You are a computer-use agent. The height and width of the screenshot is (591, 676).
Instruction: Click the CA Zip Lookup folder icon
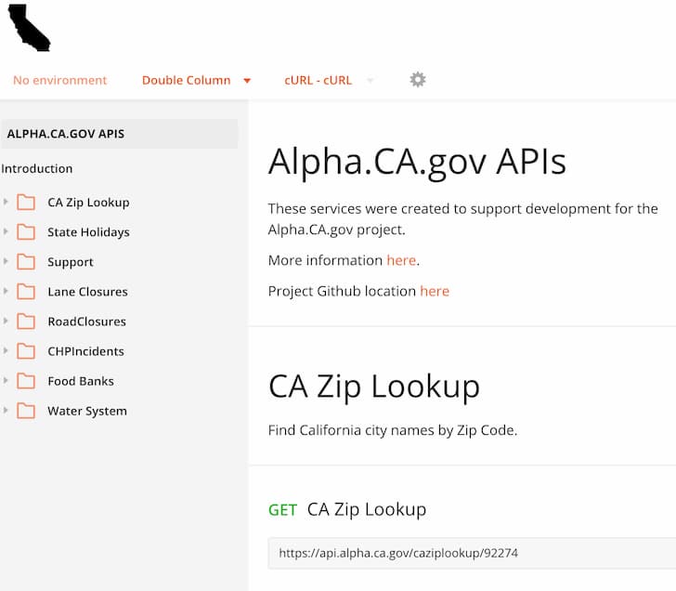[26, 202]
